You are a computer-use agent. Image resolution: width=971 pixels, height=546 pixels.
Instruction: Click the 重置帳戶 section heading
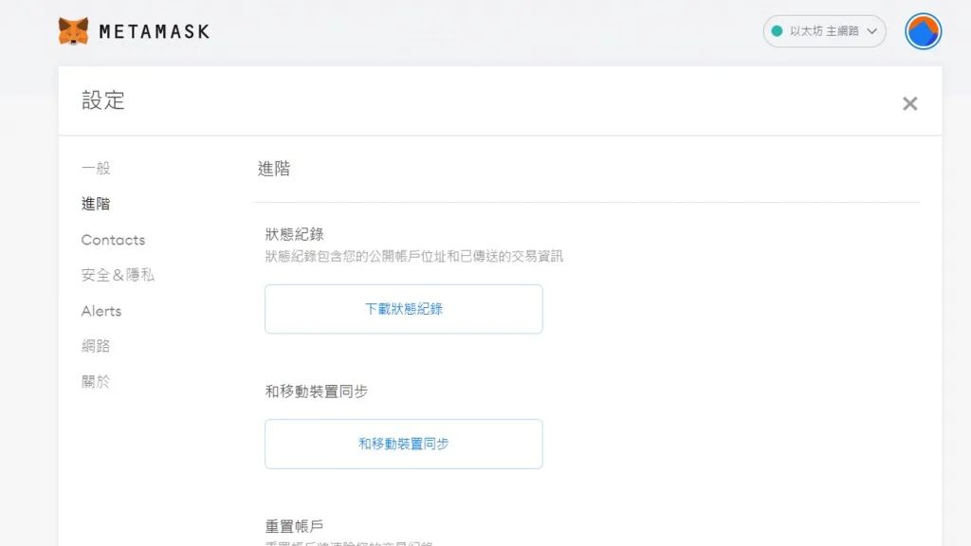[294, 526]
